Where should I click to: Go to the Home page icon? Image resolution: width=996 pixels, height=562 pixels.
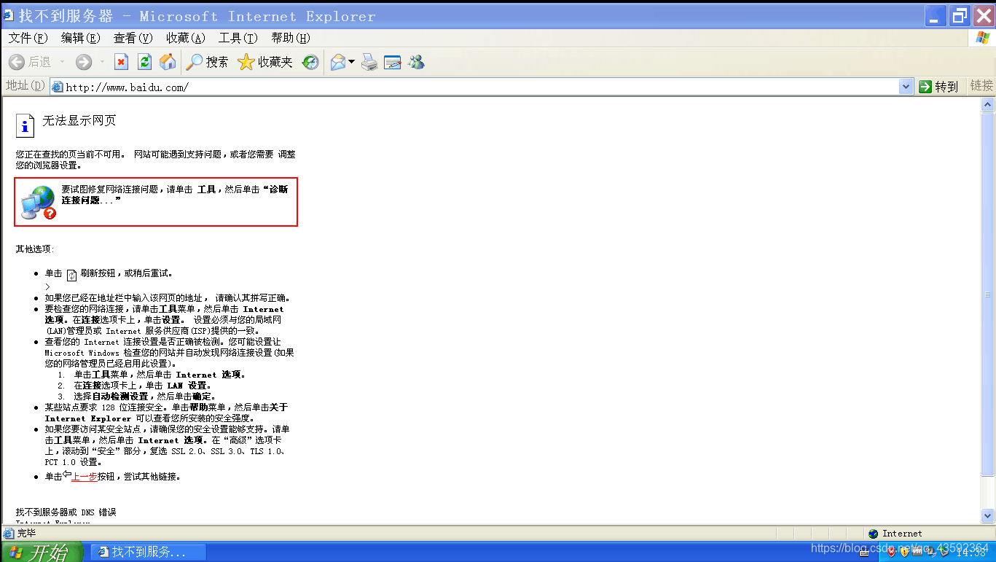coord(168,63)
